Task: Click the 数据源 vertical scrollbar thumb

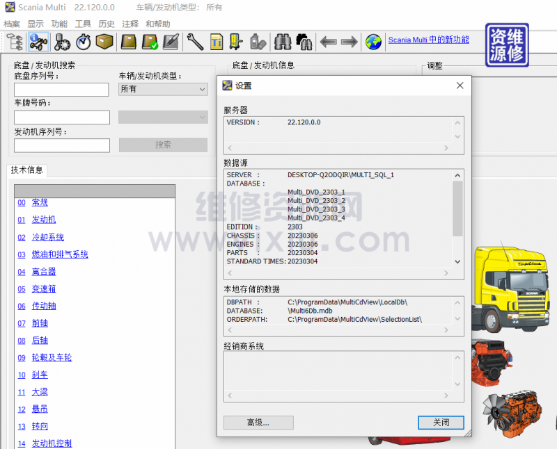Action: (x=457, y=209)
